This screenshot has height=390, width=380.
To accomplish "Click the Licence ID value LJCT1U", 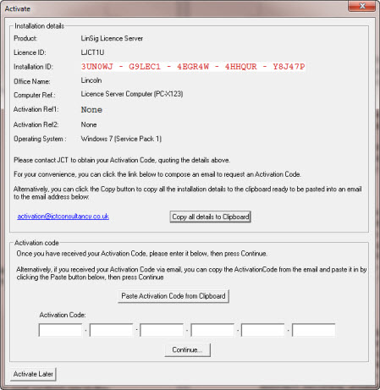I will pos(92,52).
